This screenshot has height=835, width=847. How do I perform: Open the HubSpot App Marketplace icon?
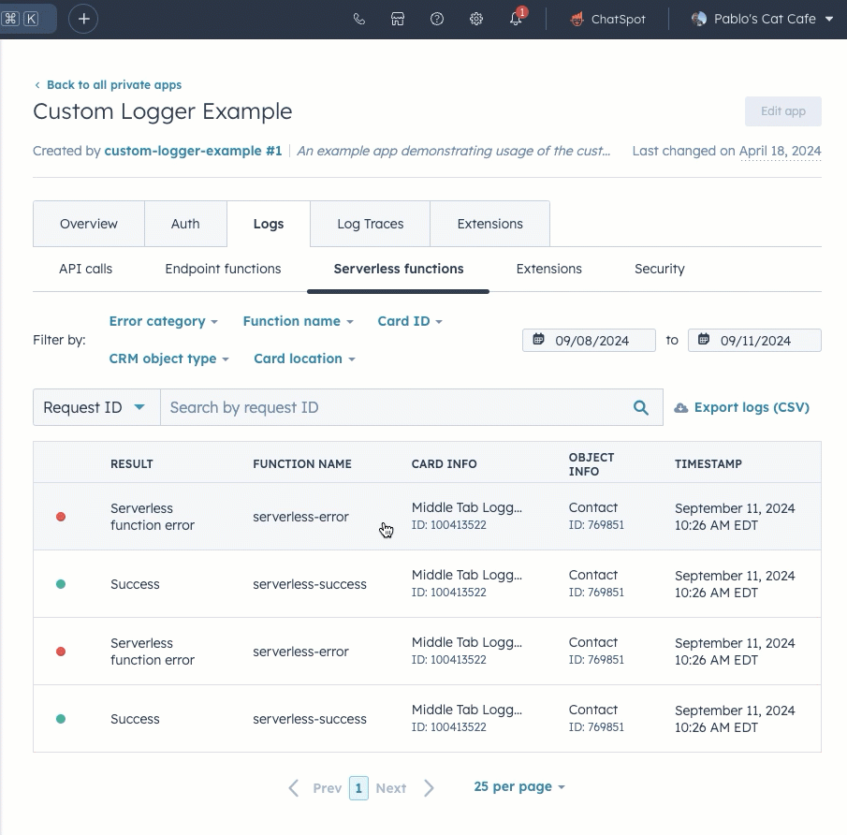pyautogui.click(x=398, y=19)
